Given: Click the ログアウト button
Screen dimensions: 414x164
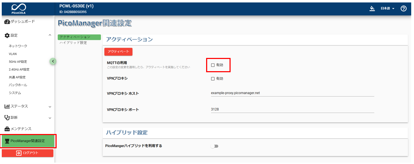Looking at the screenshot, I should (28, 153).
